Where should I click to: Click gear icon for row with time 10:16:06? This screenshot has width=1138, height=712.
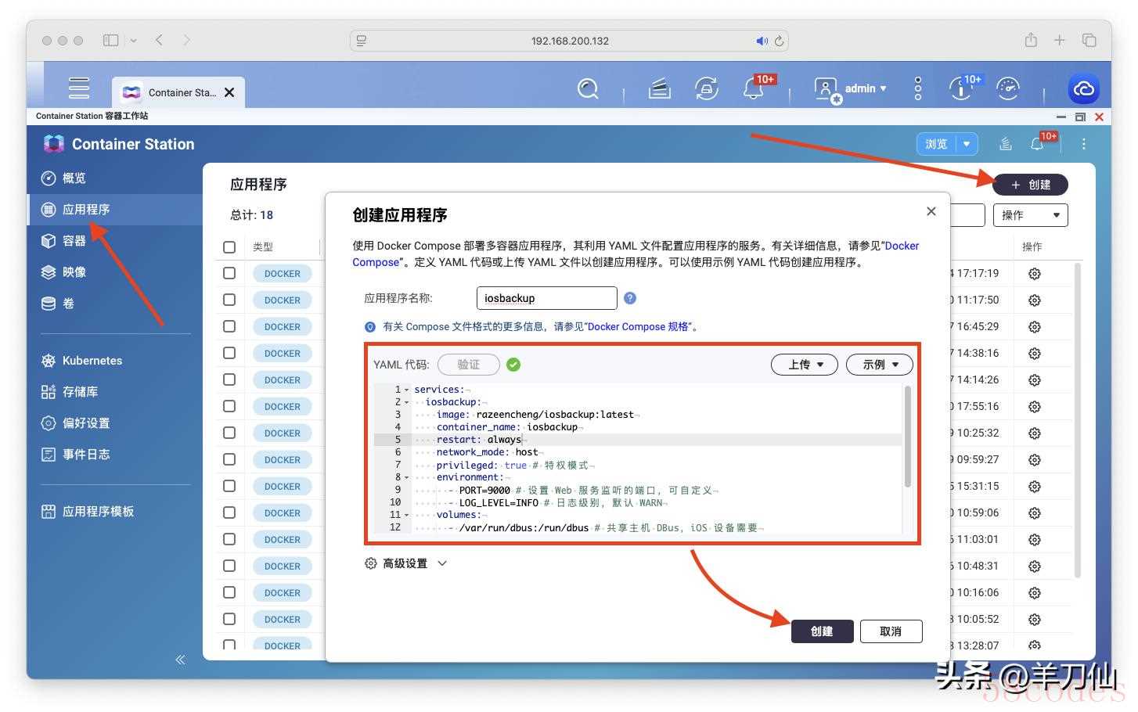pyautogui.click(x=1035, y=593)
